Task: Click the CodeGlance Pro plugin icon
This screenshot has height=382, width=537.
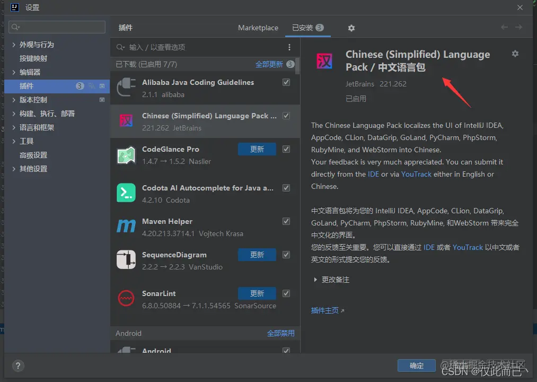Action: click(126, 155)
